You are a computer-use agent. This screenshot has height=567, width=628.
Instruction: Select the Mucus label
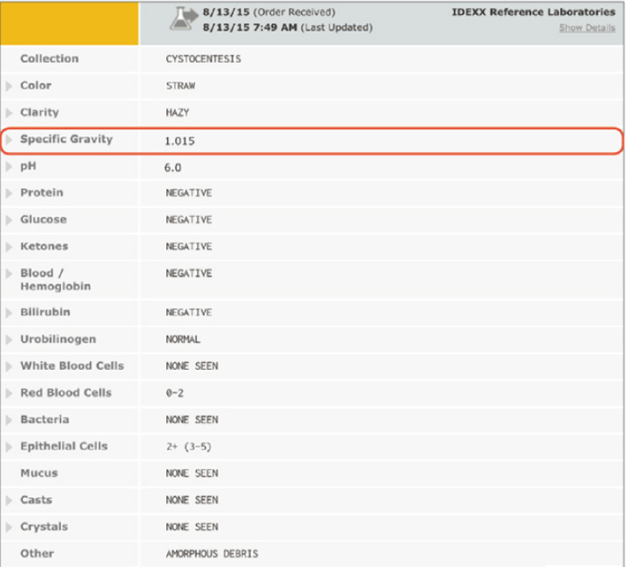tap(39, 473)
